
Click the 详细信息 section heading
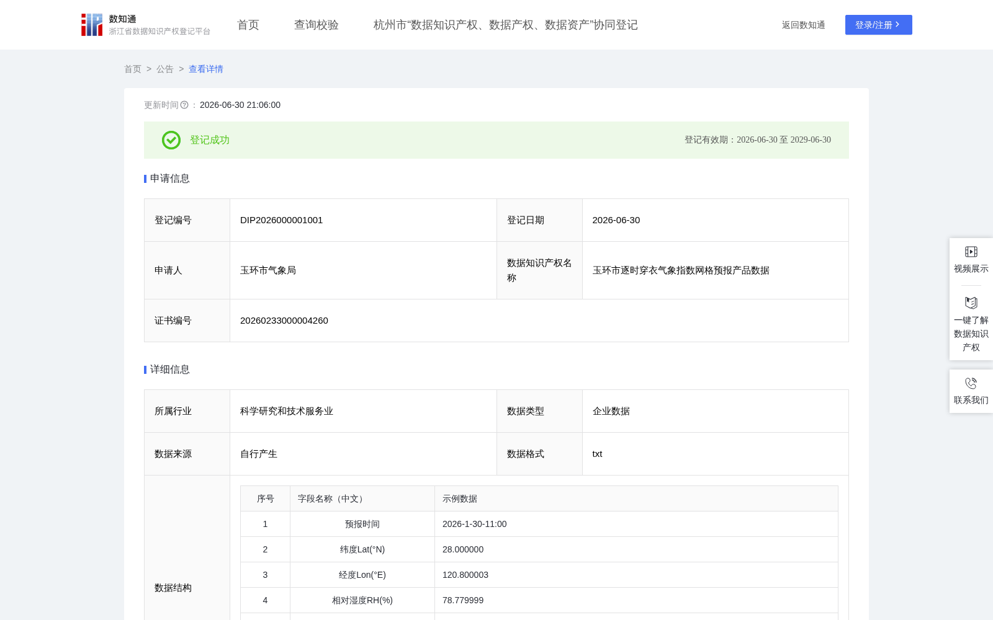[x=170, y=370]
